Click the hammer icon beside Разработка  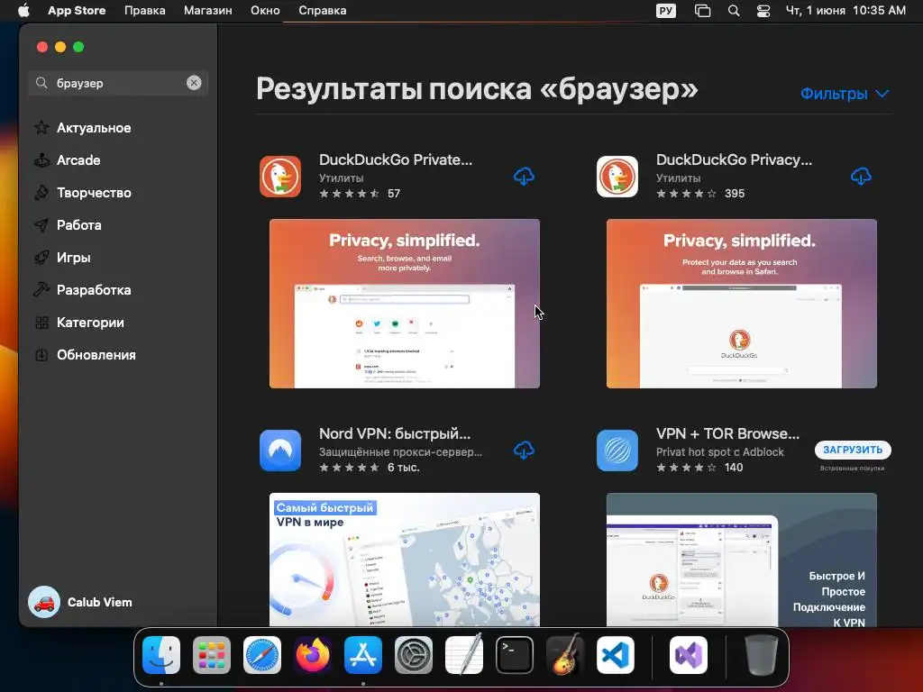(41, 289)
